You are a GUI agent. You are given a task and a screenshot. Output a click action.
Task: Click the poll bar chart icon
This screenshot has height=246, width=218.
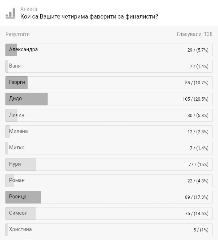coord(10,13)
